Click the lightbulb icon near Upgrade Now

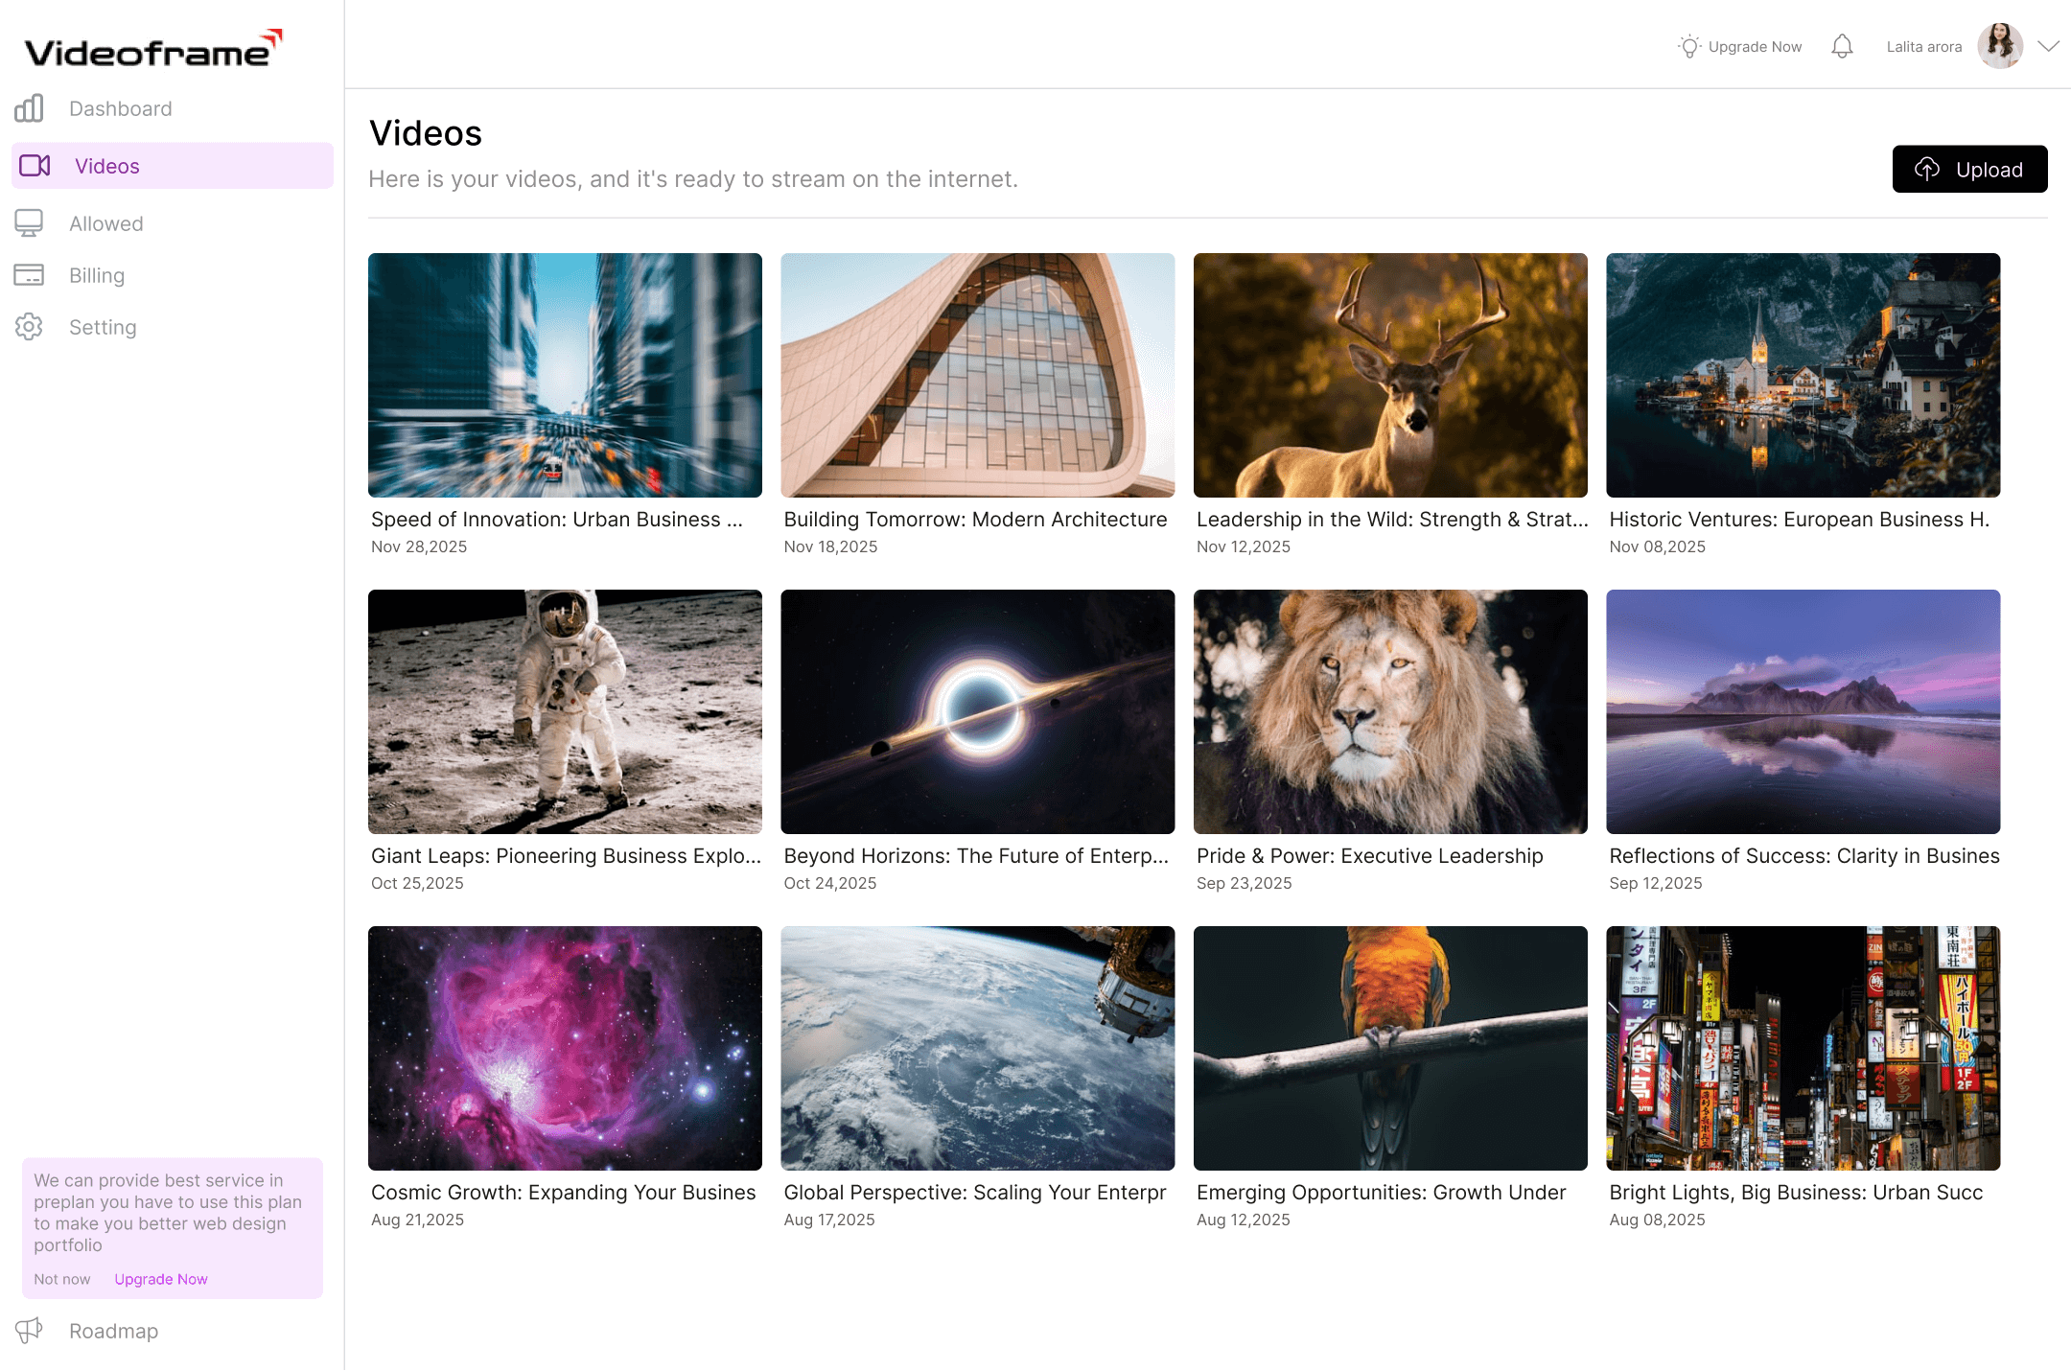[1689, 46]
